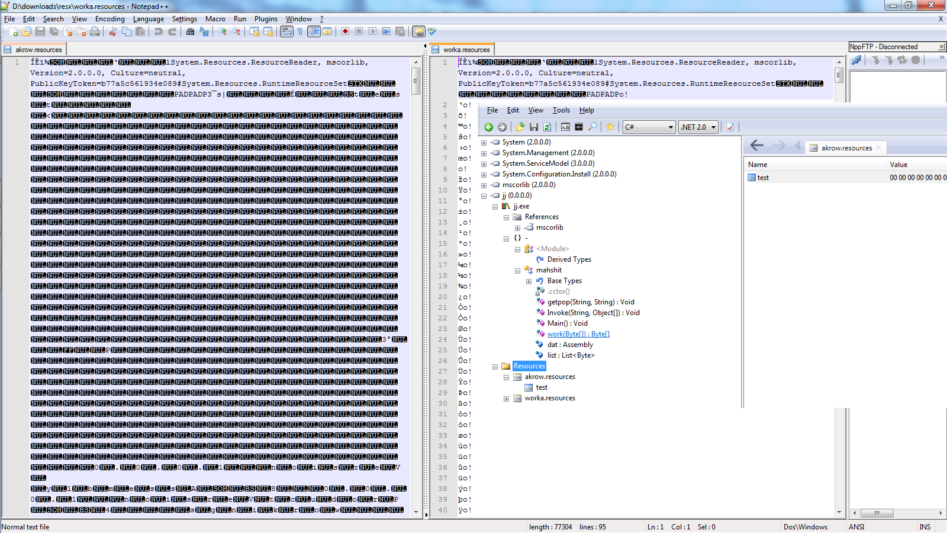
Task: Open Find with the binoculars icon
Action: pos(190,31)
